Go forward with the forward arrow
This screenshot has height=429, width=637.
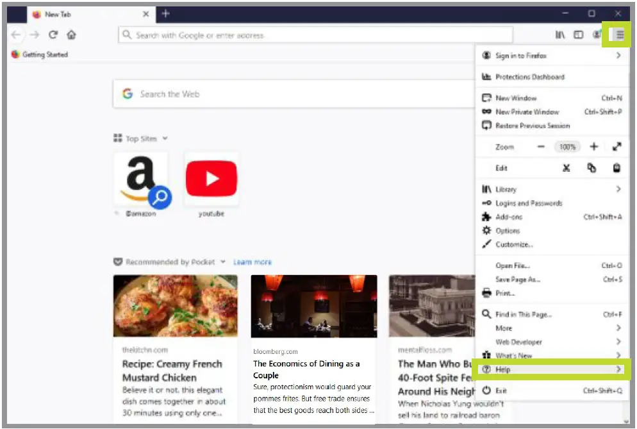[35, 35]
